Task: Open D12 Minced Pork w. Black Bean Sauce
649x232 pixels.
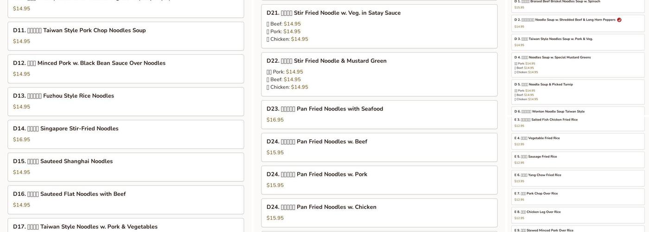Action: 89,63
